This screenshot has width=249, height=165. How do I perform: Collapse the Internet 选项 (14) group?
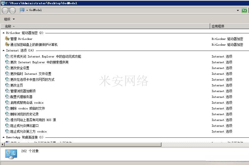pos(3,50)
